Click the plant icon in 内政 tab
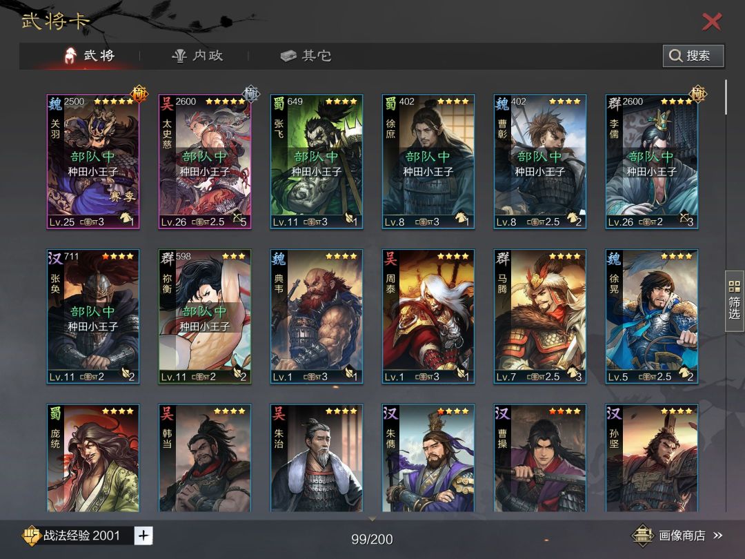This screenshot has height=559, width=745. [x=179, y=56]
